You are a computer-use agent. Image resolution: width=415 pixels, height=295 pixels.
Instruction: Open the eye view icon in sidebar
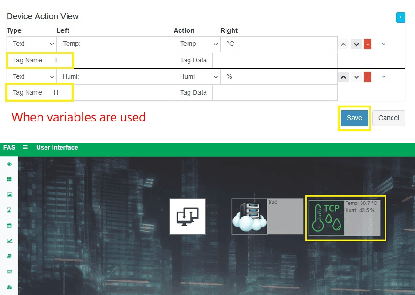tap(9, 164)
